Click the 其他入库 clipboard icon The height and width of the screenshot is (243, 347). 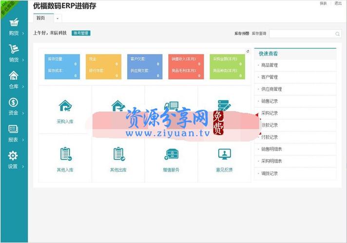tap(66, 154)
